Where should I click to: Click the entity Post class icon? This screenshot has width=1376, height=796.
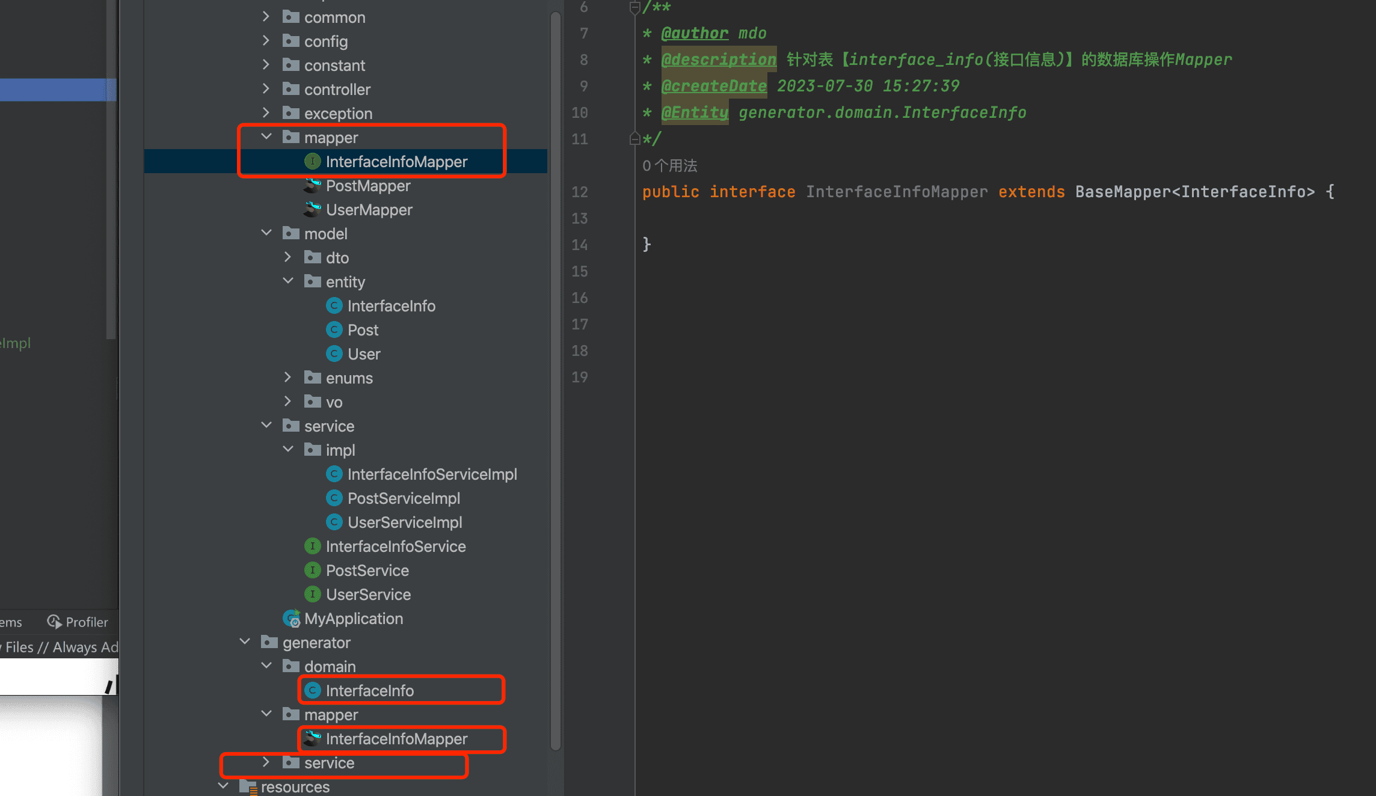[334, 329]
